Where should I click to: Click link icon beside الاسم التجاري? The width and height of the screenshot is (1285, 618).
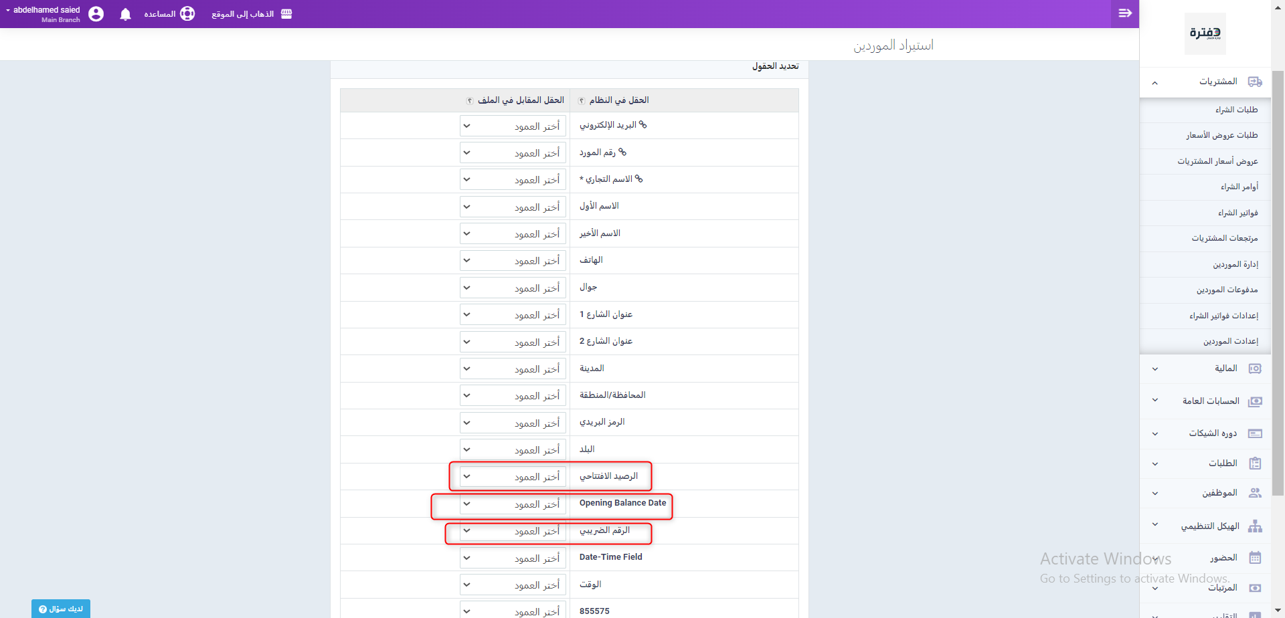coord(638,179)
